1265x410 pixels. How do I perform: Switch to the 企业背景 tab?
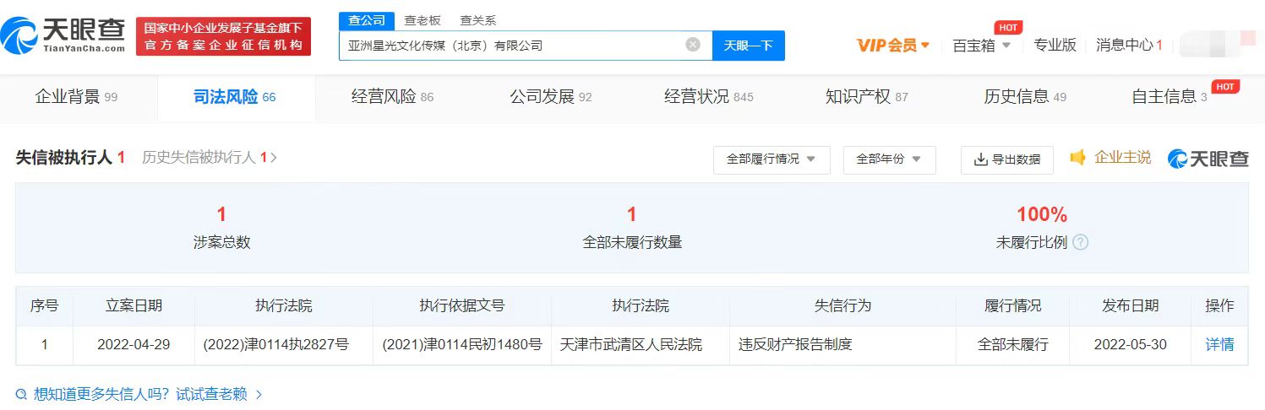coord(76,97)
